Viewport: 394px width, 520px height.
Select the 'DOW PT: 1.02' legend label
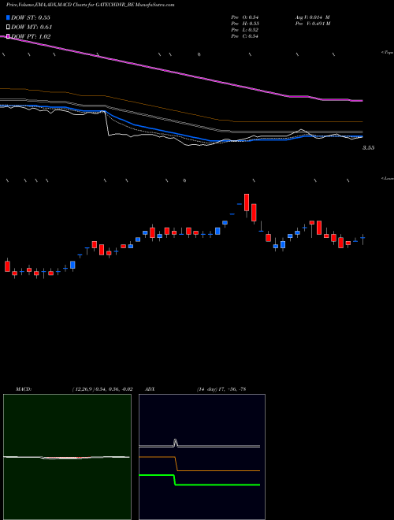[31, 37]
